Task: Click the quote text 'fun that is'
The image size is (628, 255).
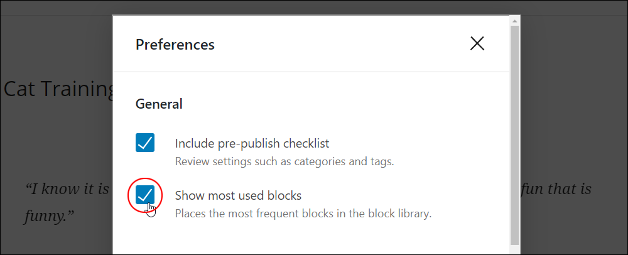Action: point(556,188)
